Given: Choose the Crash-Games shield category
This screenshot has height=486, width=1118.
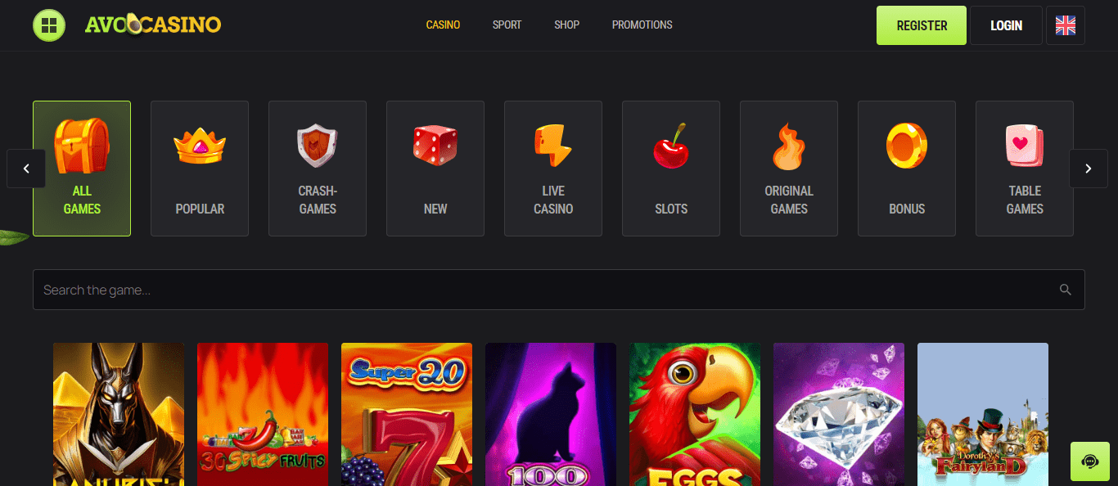Looking at the screenshot, I should click(x=318, y=169).
